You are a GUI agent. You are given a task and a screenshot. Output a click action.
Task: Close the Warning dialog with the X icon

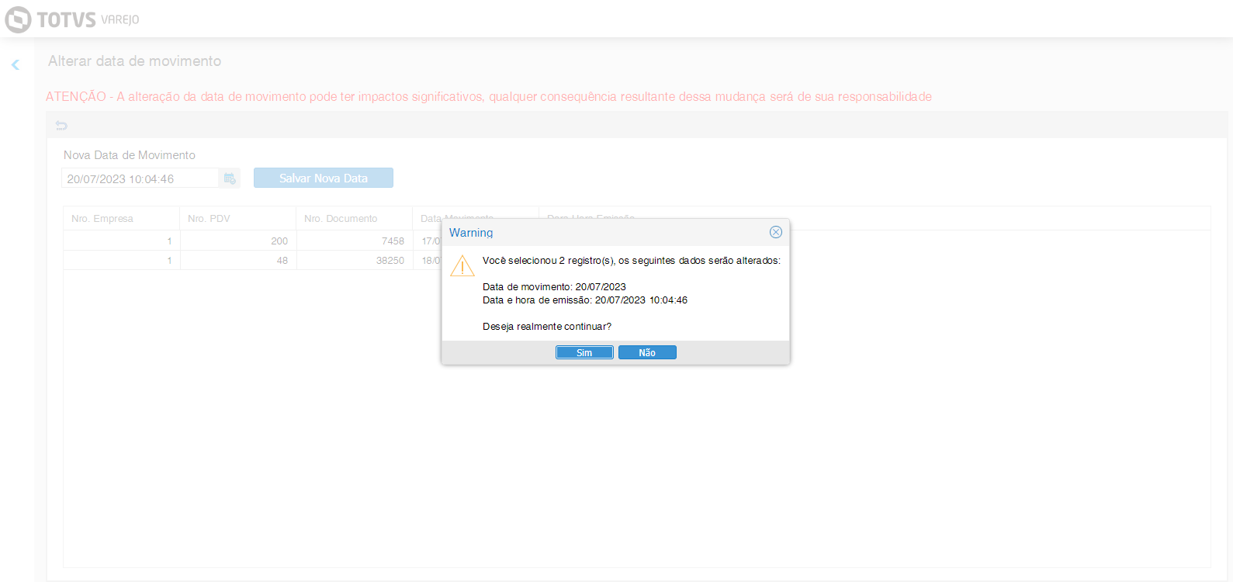tap(775, 232)
